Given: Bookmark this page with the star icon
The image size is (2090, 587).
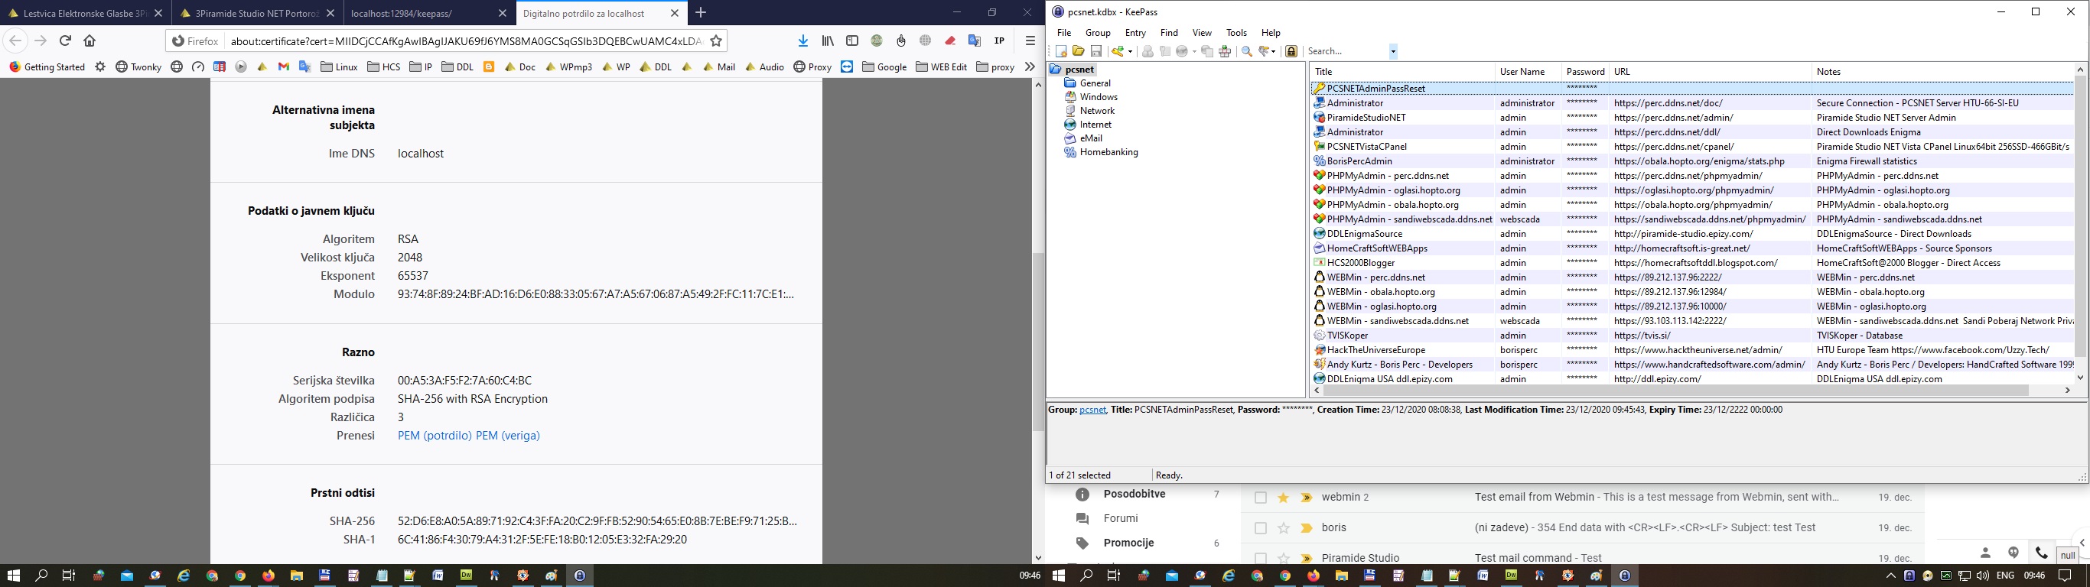Looking at the screenshot, I should point(716,41).
